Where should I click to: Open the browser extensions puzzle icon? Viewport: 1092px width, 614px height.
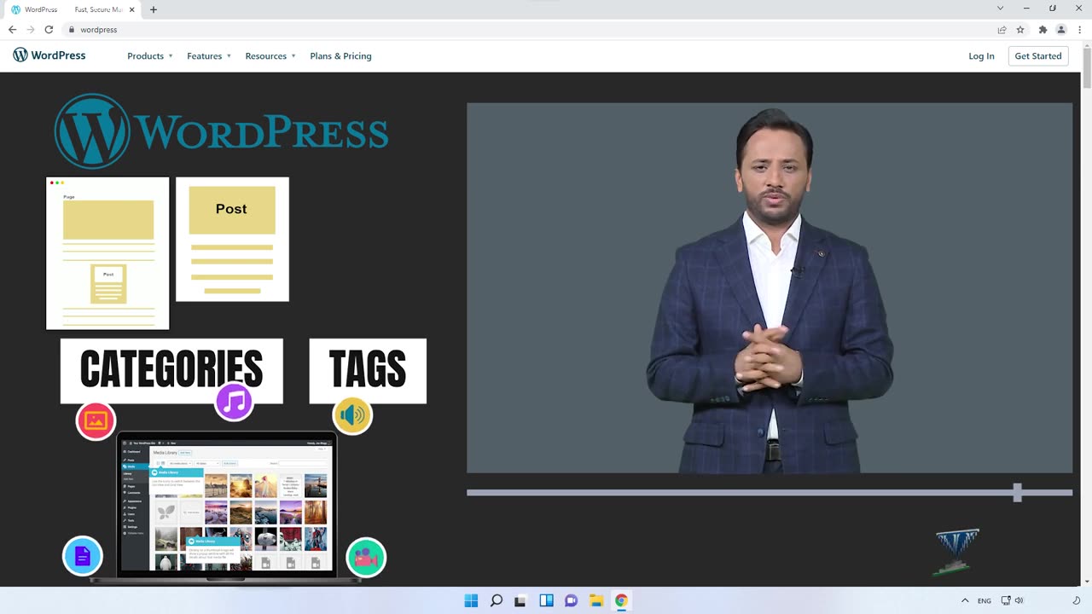pos(1043,30)
